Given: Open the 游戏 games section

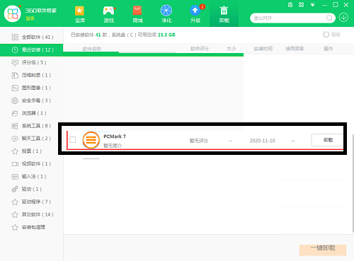Looking at the screenshot, I should (109, 14).
